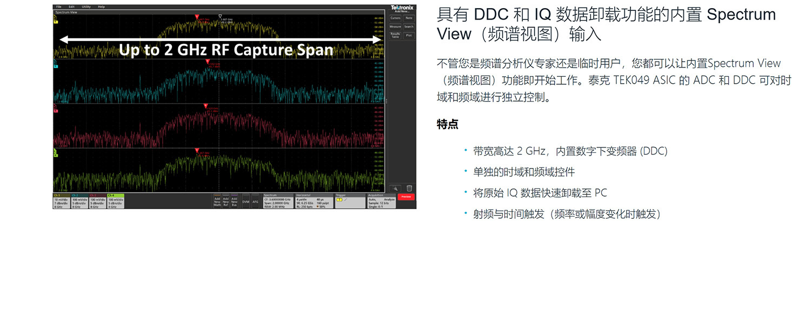Open the Results Table
This screenshot has height=336, width=811.
(x=395, y=36)
